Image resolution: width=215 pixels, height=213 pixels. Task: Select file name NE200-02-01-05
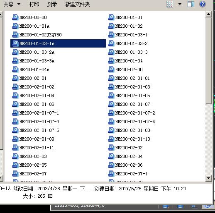(x=132, y=96)
